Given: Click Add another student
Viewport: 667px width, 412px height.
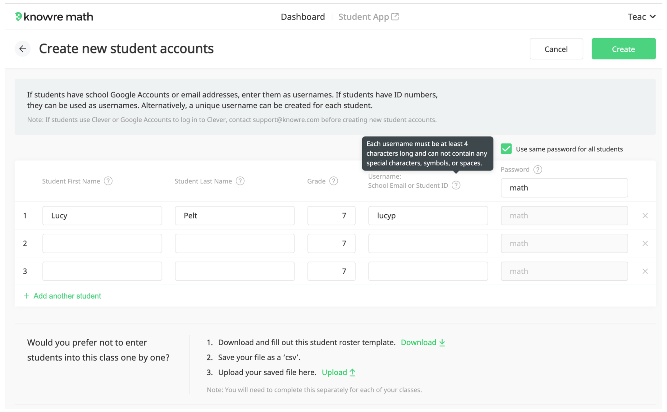Looking at the screenshot, I should coord(62,296).
